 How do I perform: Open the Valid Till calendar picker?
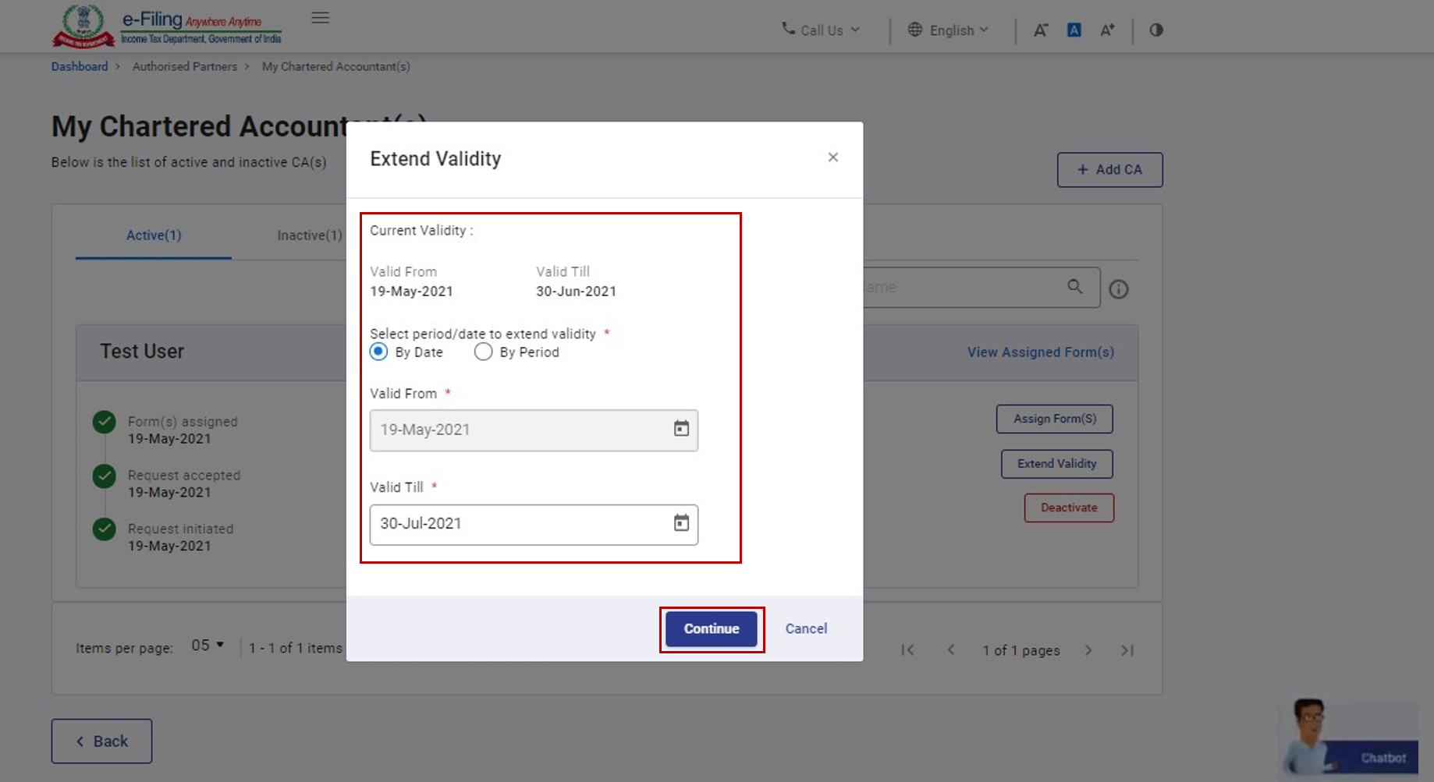click(681, 523)
